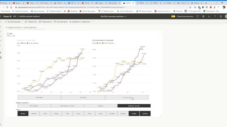
Task: Toggle the Май month slicer
Action: click(67, 114)
